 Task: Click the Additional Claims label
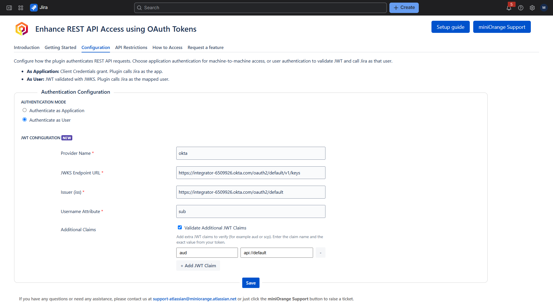[78, 229]
